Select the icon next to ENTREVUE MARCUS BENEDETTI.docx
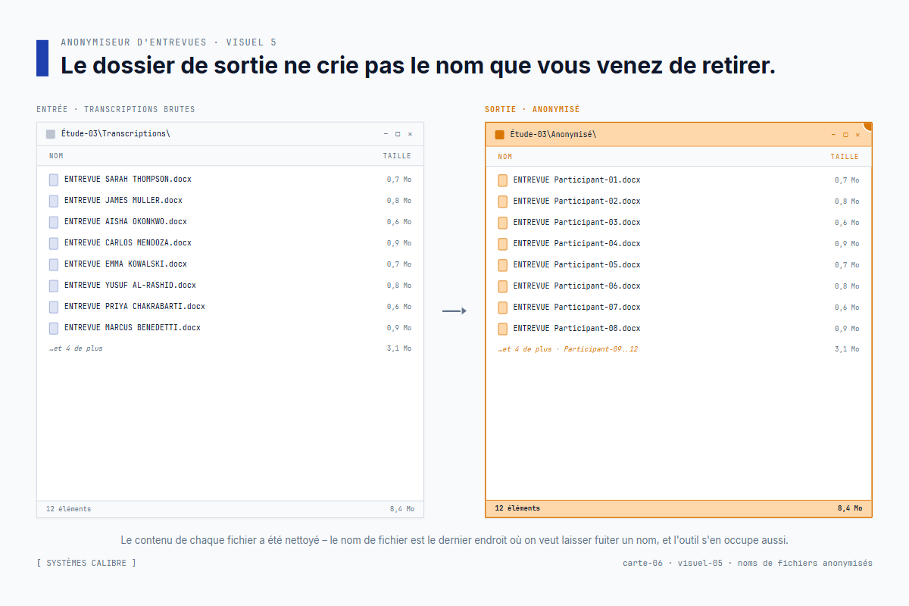The height and width of the screenshot is (606, 909). click(53, 328)
